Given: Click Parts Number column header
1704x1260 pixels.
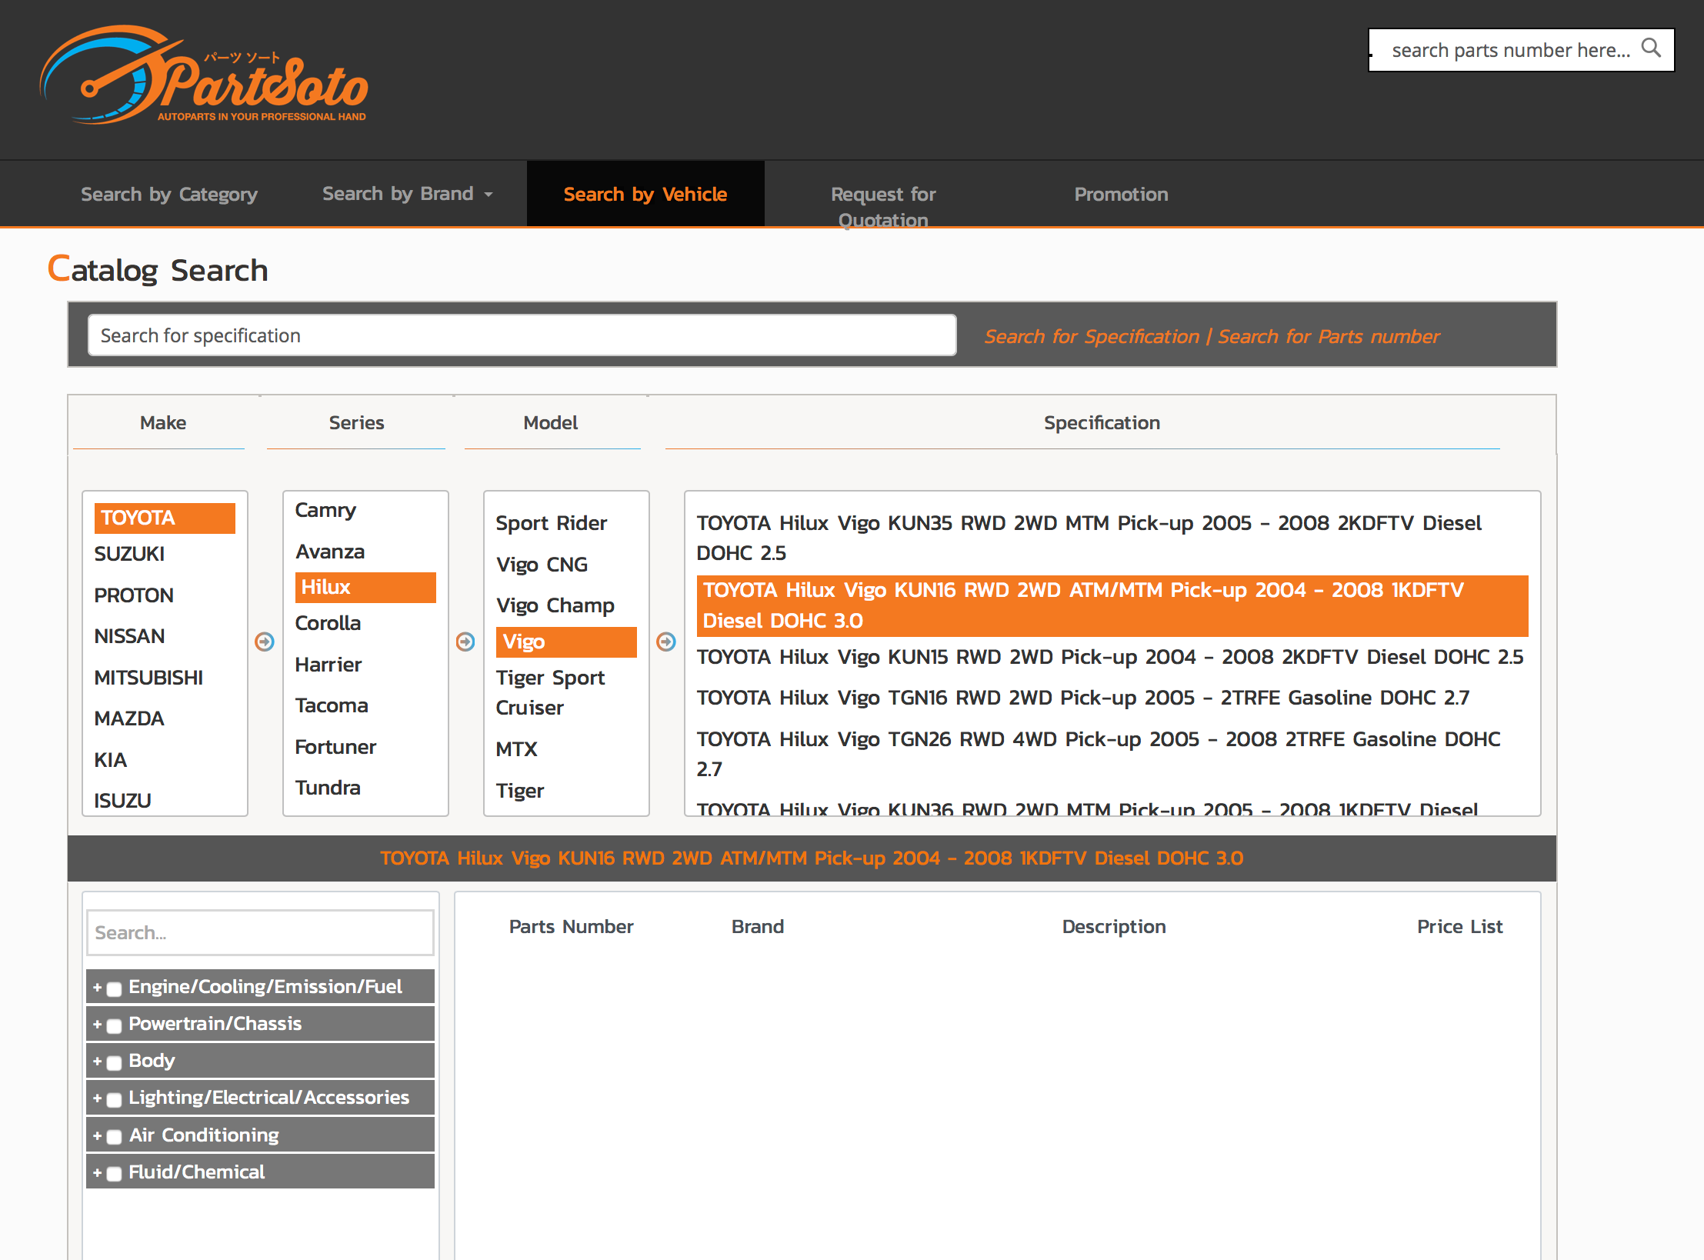Looking at the screenshot, I should click(x=571, y=927).
